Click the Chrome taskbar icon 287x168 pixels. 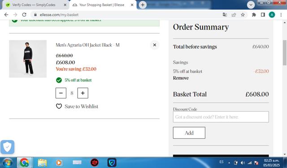click(x=24, y=163)
